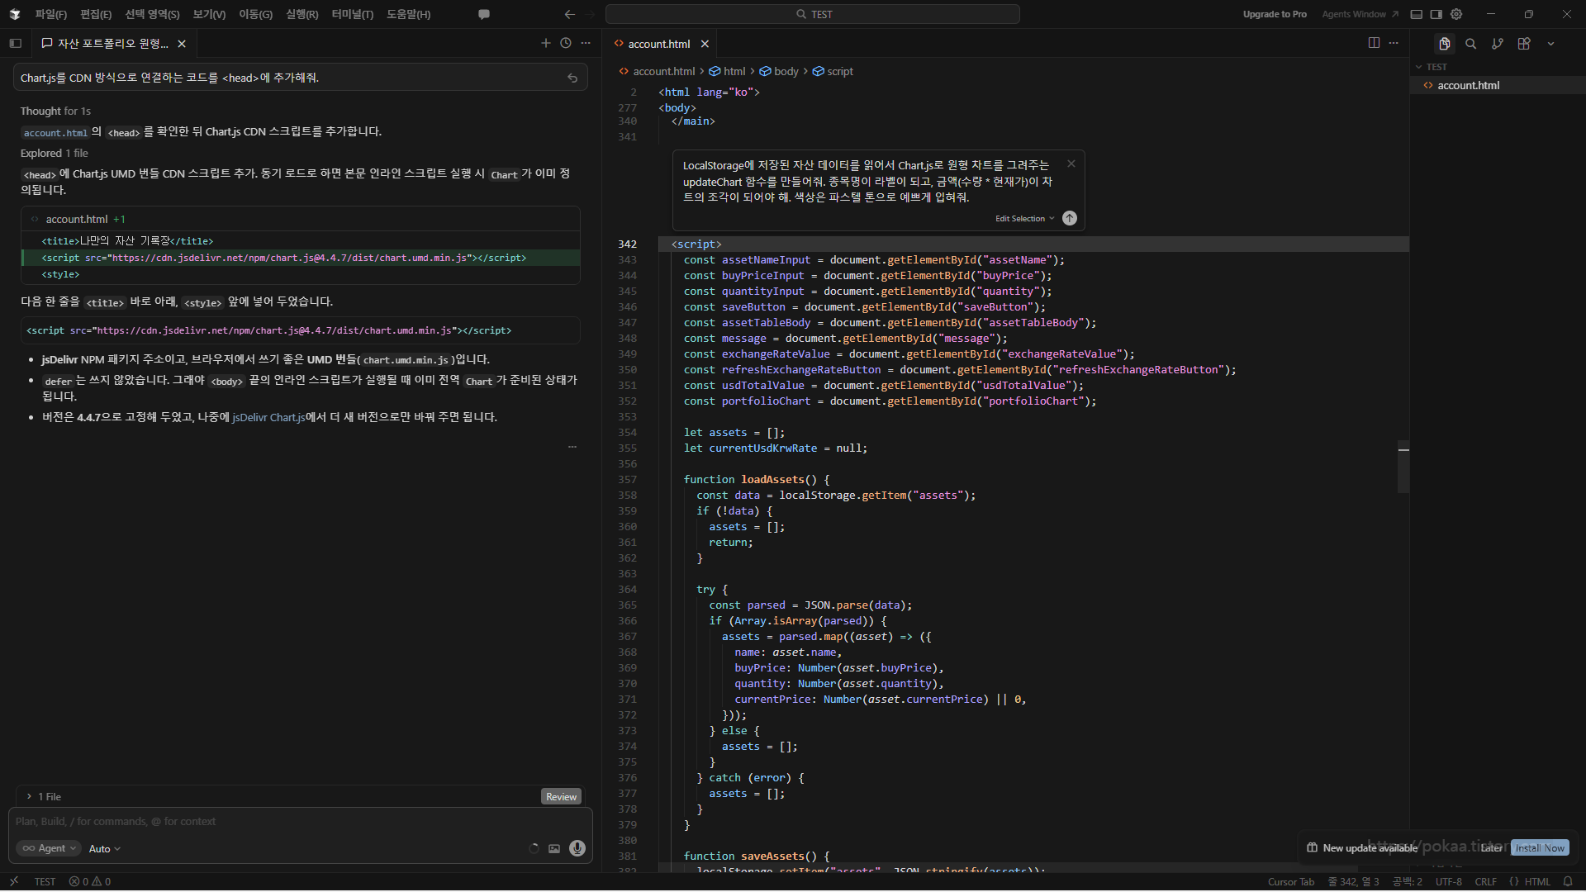Open the 파일(F) menu
Viewport: 1586px width, 892px height.
50,14
